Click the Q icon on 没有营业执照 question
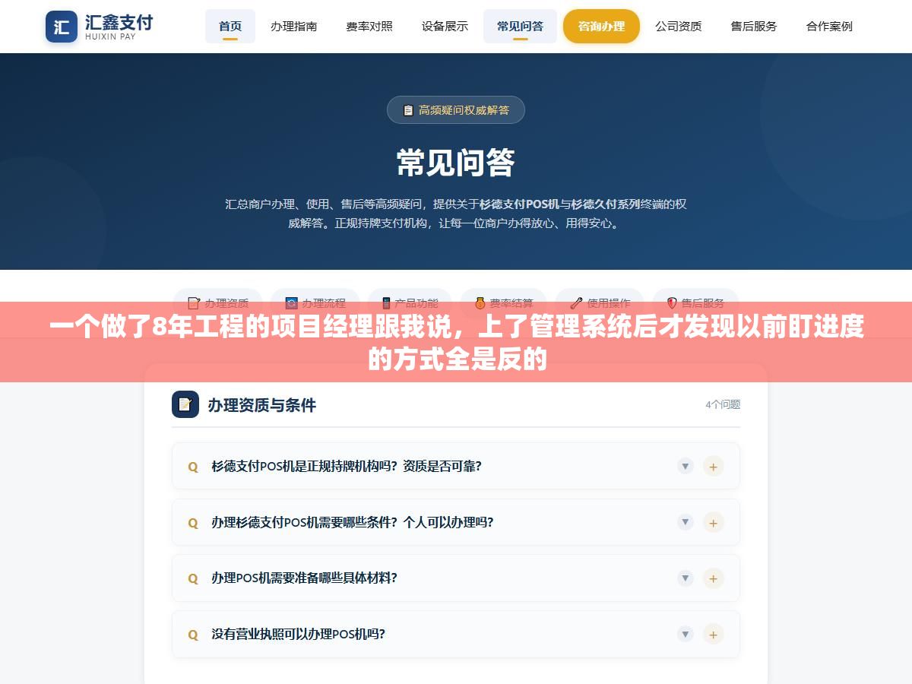Viewport: 912px width, 684px height. [x=193, y=635]
